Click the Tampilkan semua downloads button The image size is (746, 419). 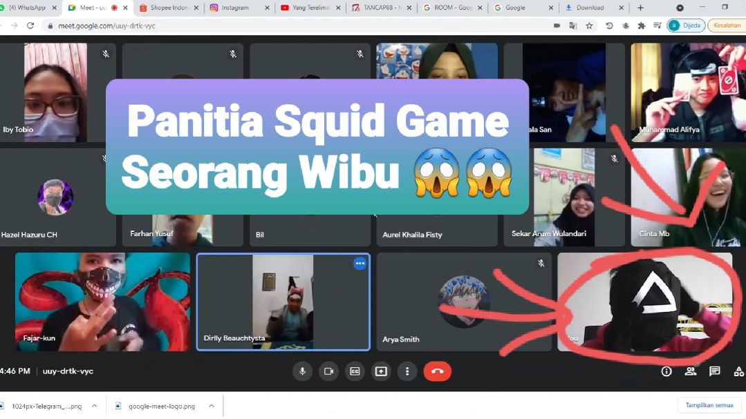click(x=709, y=405)
